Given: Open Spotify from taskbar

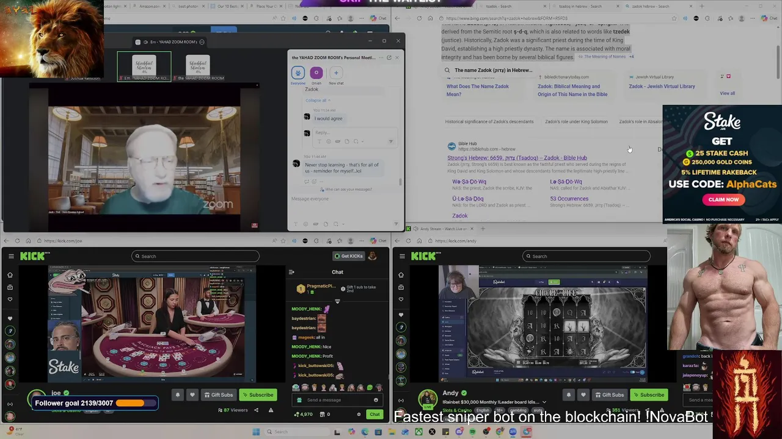Looking at the screenshot, I should 472,432.
